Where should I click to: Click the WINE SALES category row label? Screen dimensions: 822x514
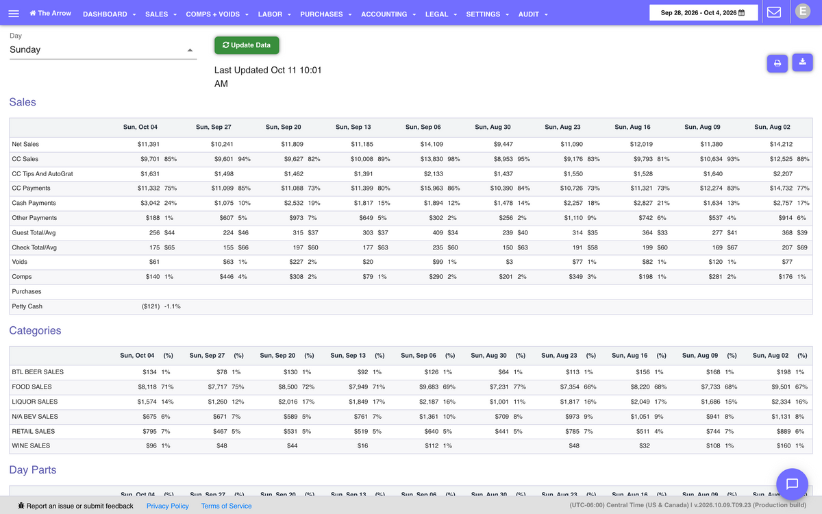click(31, 445)
